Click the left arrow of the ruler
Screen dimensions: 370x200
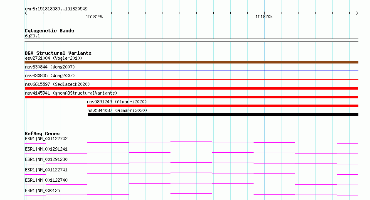click(x=26, y=13)
